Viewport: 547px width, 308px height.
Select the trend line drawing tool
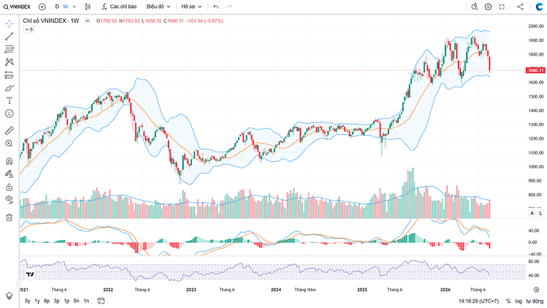pyautogui.click(x=10, y=37)
